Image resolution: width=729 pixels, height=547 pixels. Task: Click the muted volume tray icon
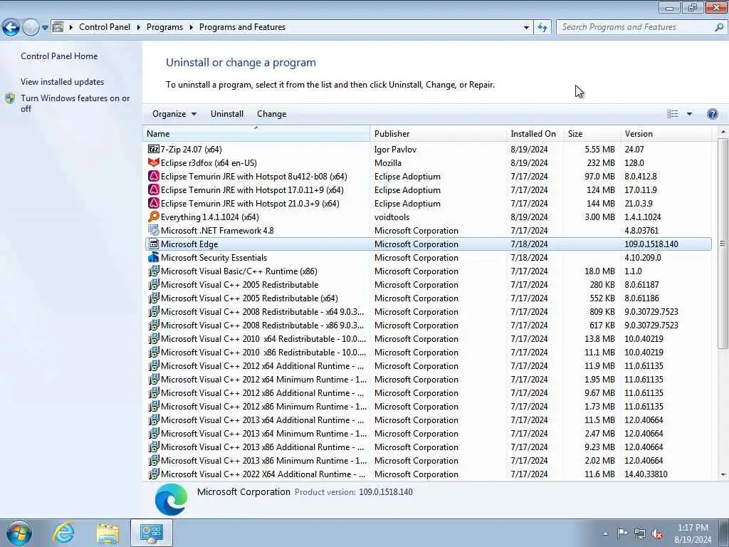coord(657,534)
